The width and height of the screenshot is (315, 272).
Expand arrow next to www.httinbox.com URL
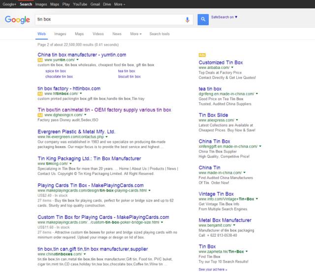[x=81, y=93]
